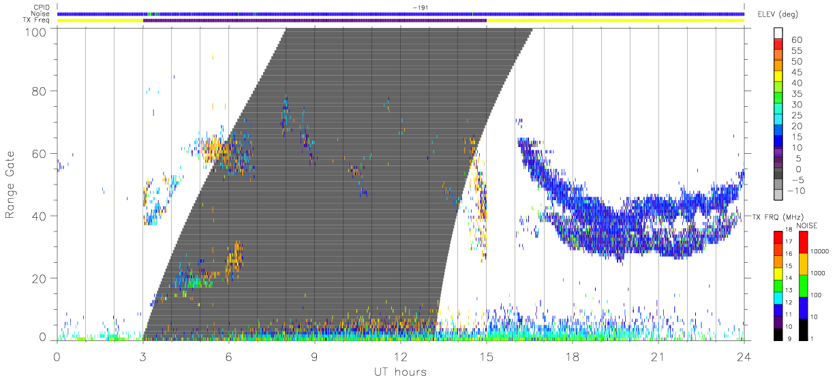Click the '25' label on elevation colorbar
Viewport: 837px width, 386px height.
[796, 115]
